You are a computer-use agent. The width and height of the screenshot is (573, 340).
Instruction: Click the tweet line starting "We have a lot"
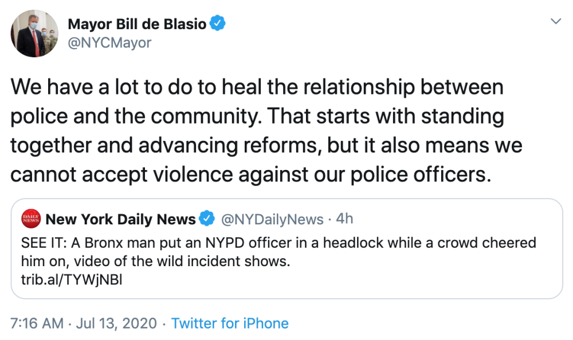point(257,88)
